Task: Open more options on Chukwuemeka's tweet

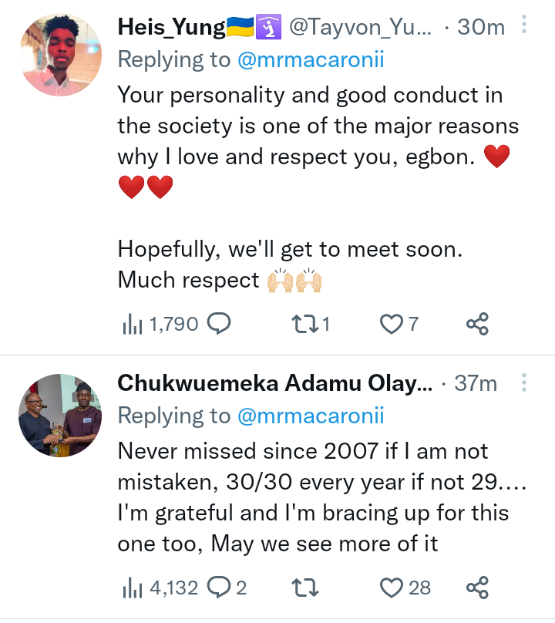Action: tap(524, 382)
